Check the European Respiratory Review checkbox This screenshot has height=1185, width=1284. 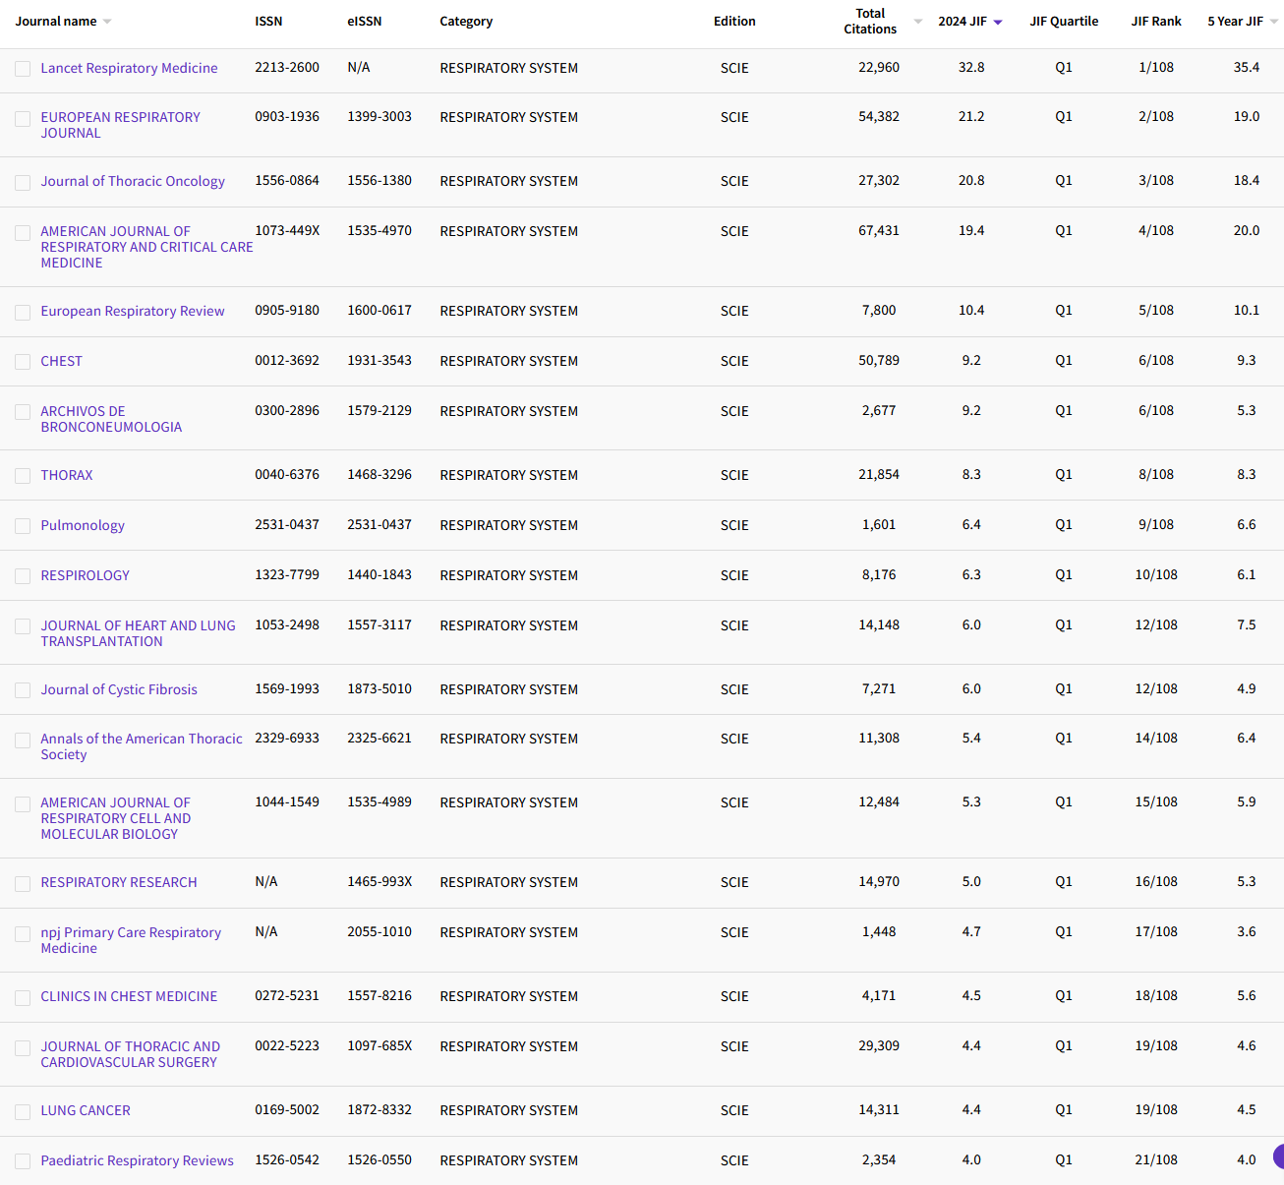(23, 312)
